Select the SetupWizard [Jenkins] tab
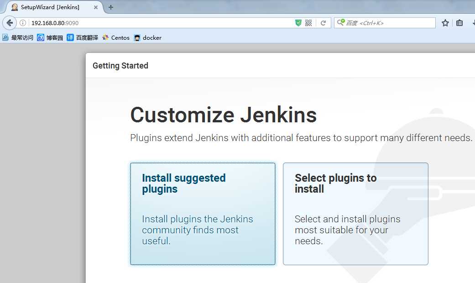Screen dimensions: 475x283 pos(50,7)
